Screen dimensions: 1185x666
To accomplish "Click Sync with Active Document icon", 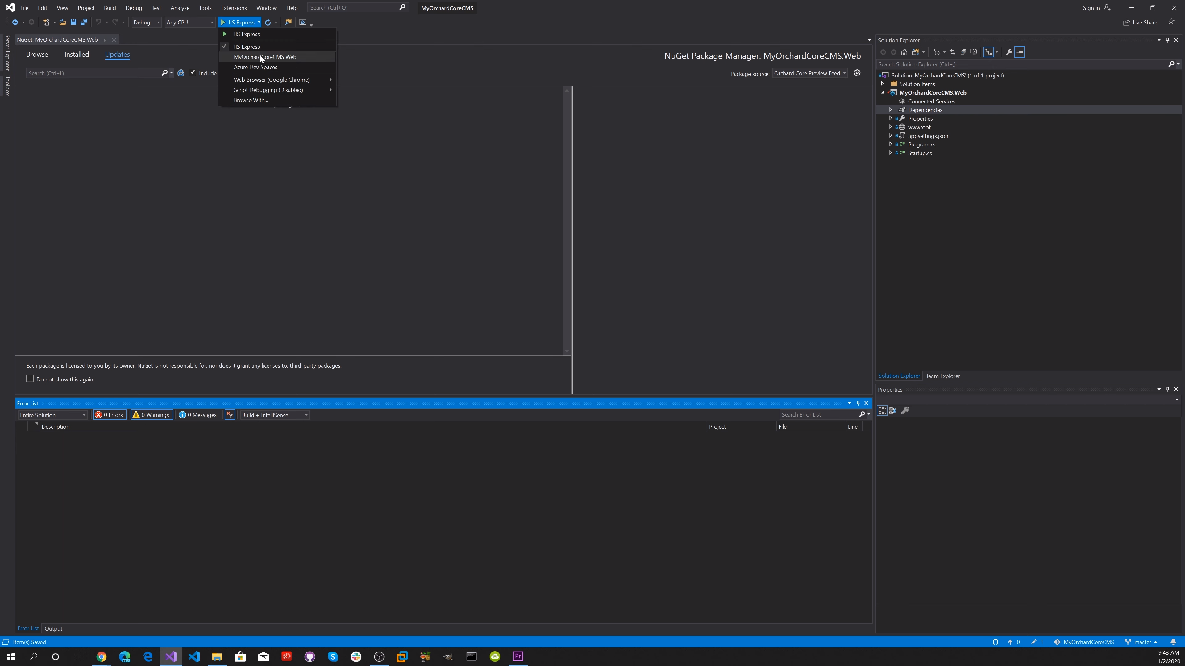I will [952, 52].
